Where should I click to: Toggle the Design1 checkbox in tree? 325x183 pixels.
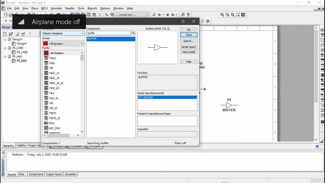point(9,39)
